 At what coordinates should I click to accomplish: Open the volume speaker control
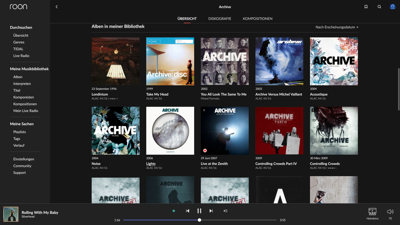(390, 212)
